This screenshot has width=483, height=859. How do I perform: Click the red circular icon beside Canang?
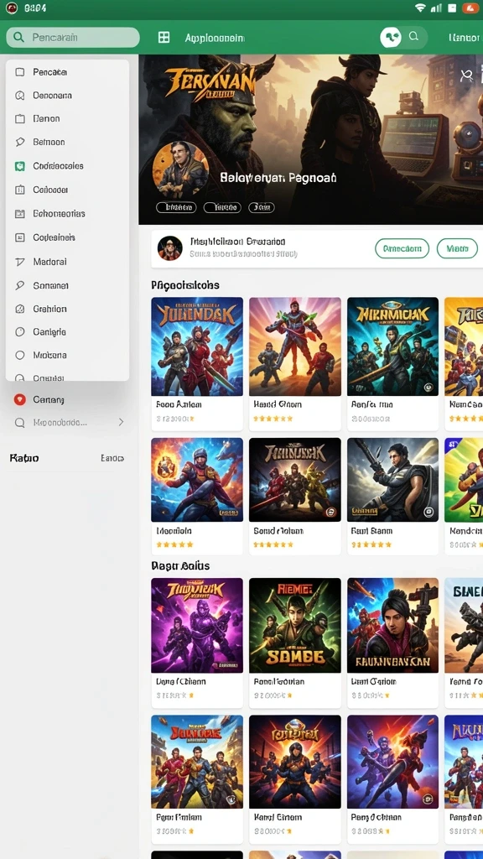pyautogui.click(x=20, y=399)
